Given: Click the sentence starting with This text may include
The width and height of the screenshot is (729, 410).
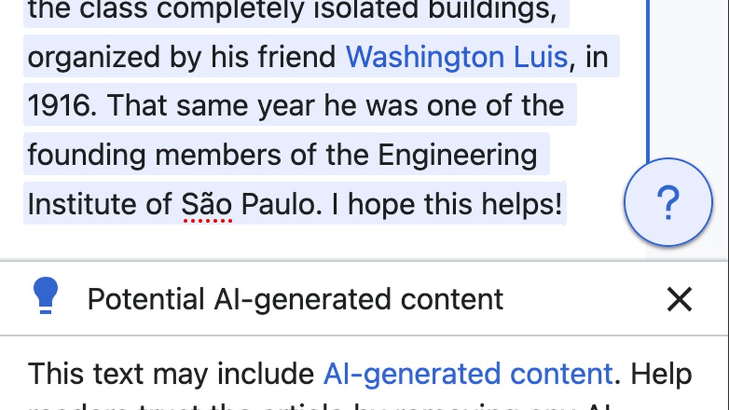Looking at the screenshot, I should pos(360,374).
